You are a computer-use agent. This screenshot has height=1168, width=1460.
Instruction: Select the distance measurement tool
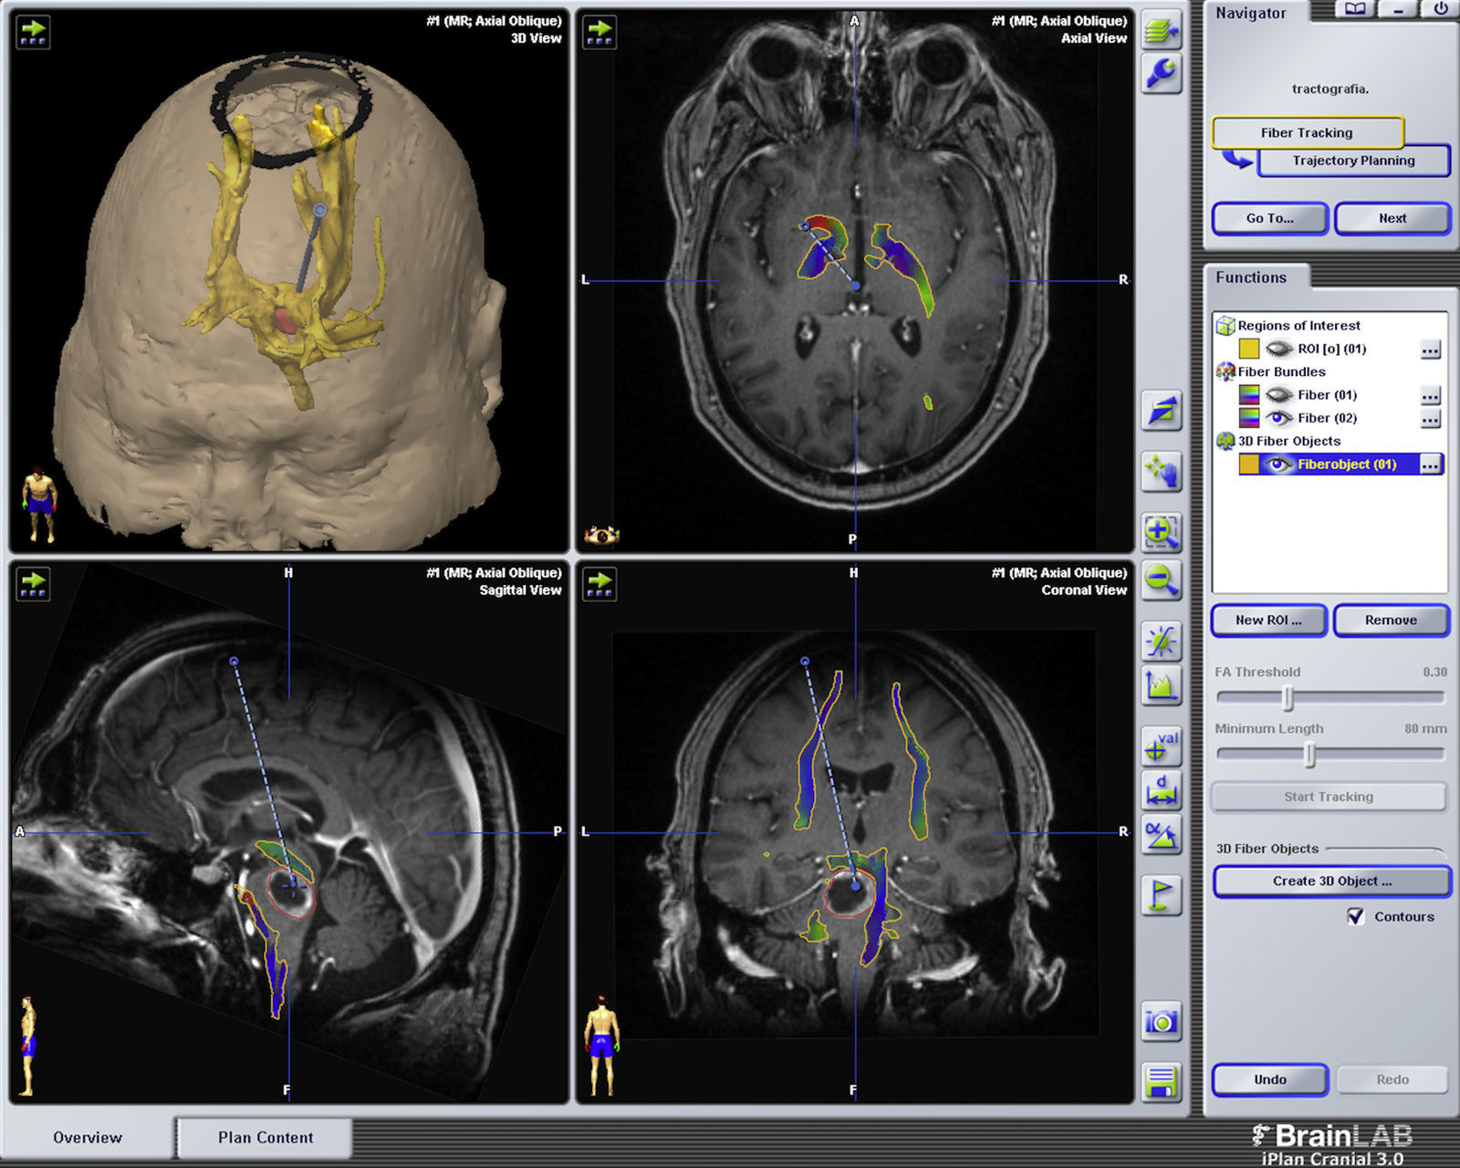pos(1161,790)
